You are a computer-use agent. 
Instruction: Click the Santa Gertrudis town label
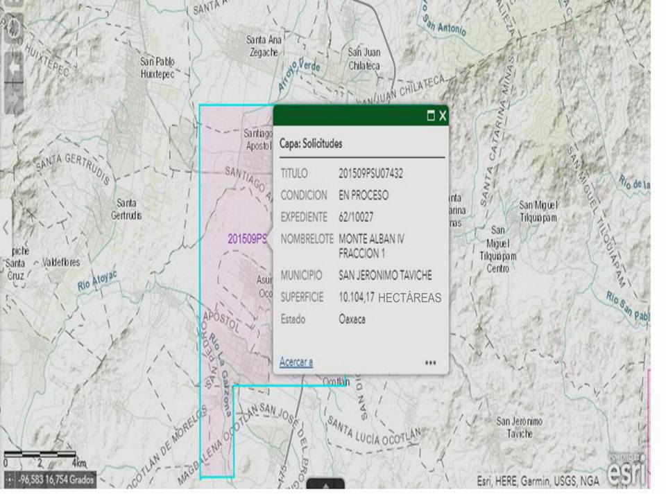click(126, 209)
